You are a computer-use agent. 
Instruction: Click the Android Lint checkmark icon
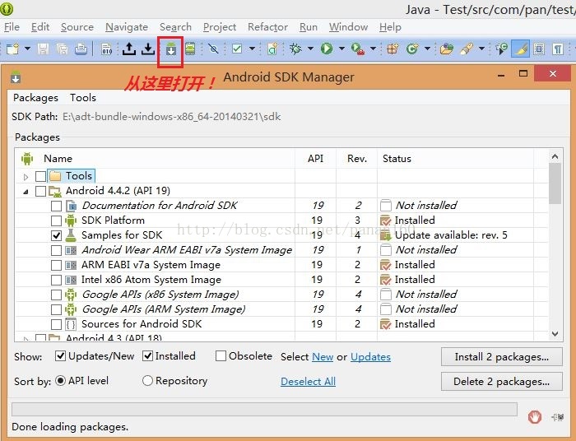coord(237,49)
